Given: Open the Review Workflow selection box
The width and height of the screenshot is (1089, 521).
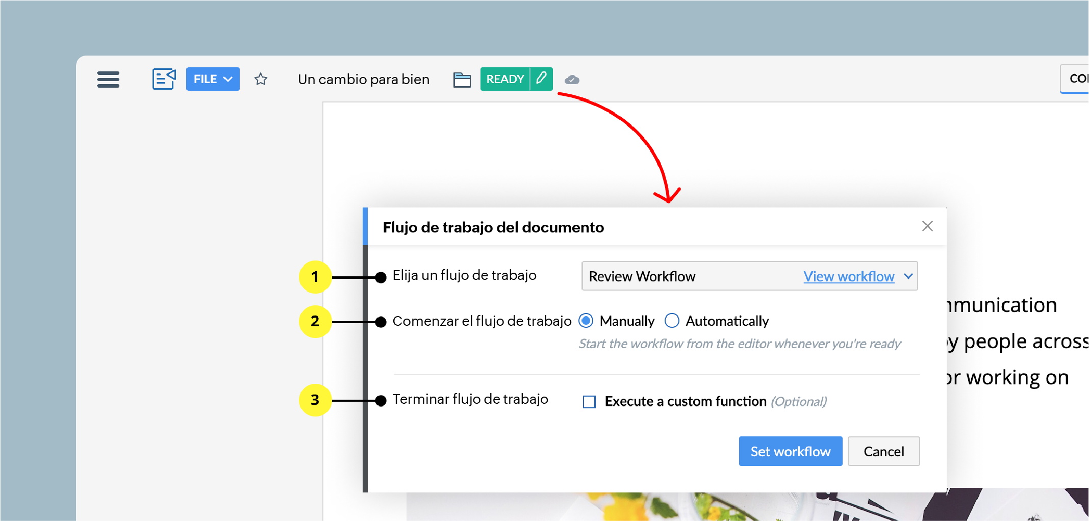Looking at the screenshot, I should click(689, 276).
